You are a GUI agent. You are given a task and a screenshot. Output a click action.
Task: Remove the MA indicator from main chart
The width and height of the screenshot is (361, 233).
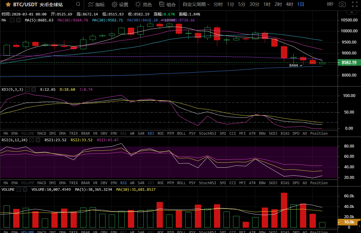click(18, 20)
